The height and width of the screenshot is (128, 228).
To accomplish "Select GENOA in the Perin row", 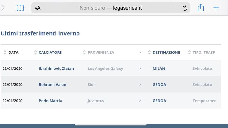I will click(159, 101).
